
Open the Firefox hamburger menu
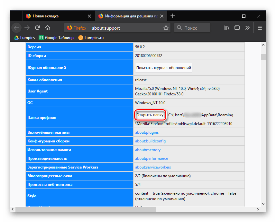(260, 28)
